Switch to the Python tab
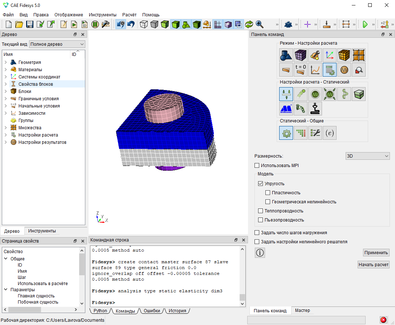 click(x=100, y=310)
